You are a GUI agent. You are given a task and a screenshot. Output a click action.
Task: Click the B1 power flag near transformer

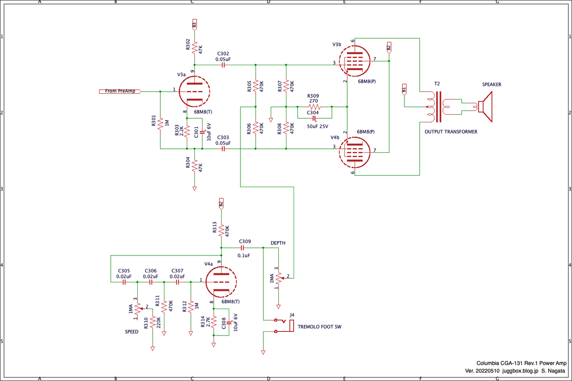pyautogui.click(x=404, y=88)
